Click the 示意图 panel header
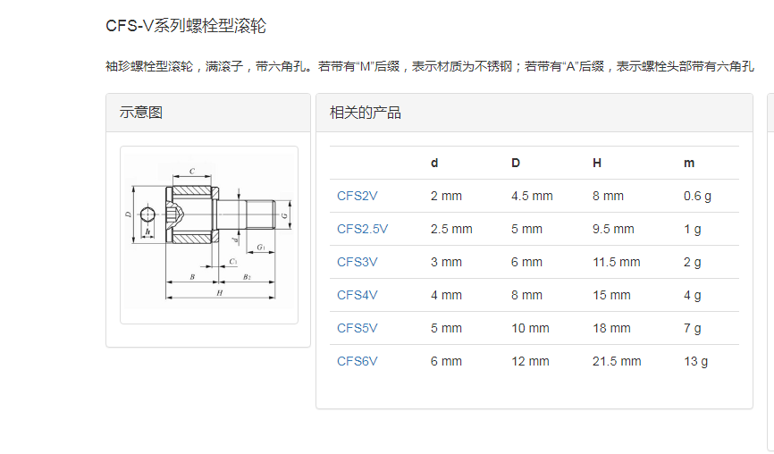The image size is (774, 454). [141, 113]
